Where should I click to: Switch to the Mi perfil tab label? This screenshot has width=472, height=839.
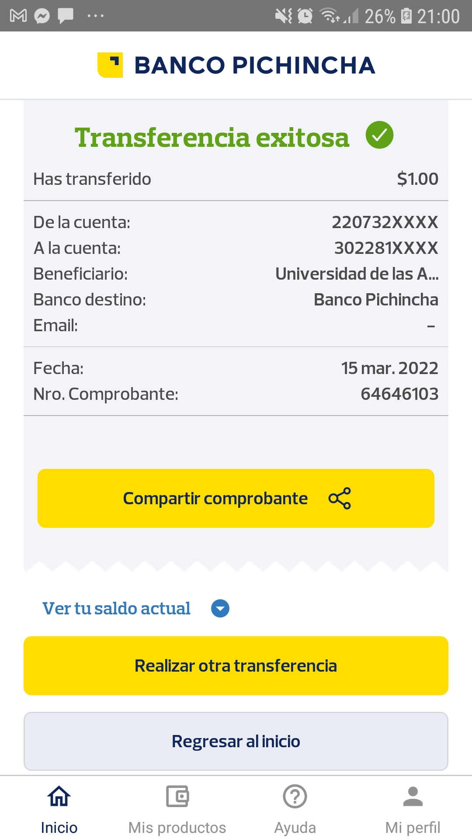point(413,828)
